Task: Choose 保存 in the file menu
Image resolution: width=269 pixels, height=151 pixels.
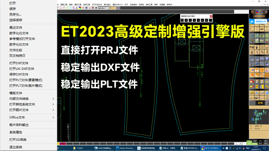Action: coord(13,9)
